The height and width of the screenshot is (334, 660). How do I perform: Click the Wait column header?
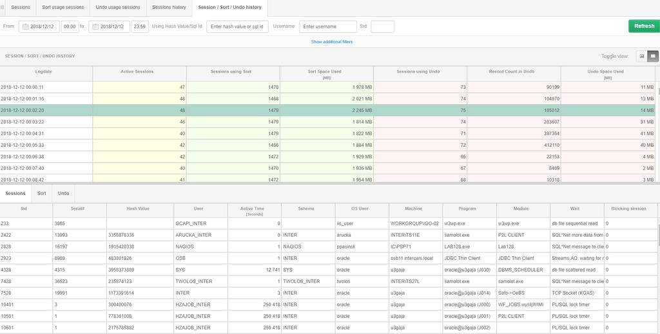click(x=577, y=210)
